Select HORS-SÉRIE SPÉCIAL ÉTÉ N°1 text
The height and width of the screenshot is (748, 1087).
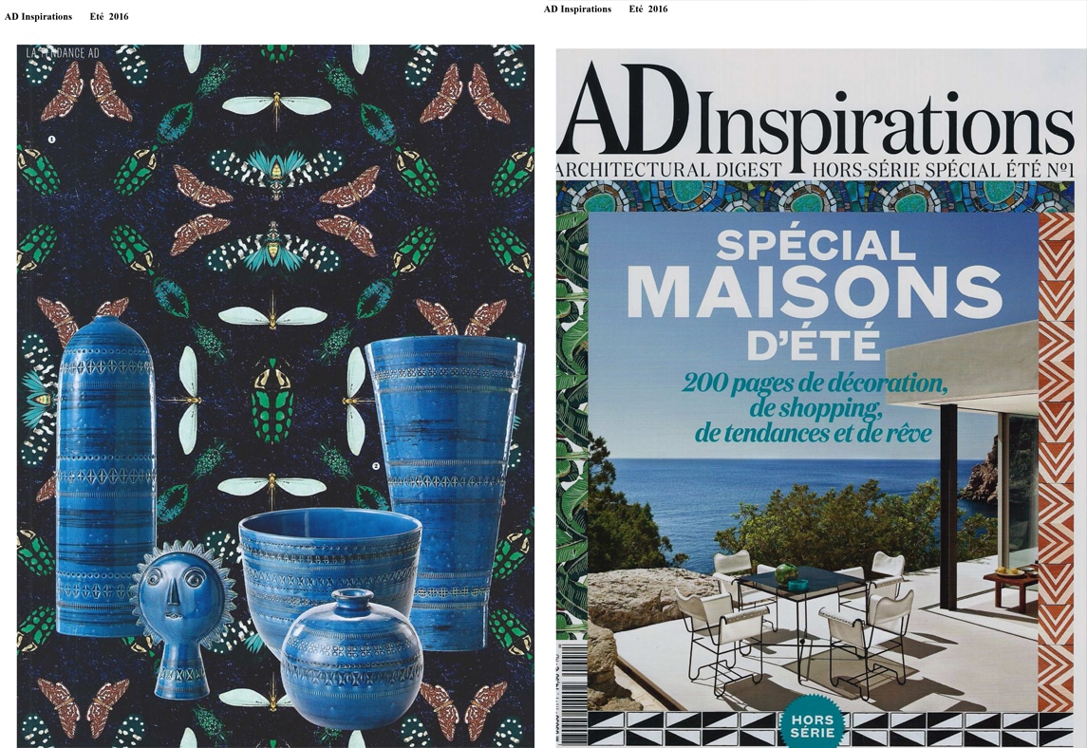943,169
